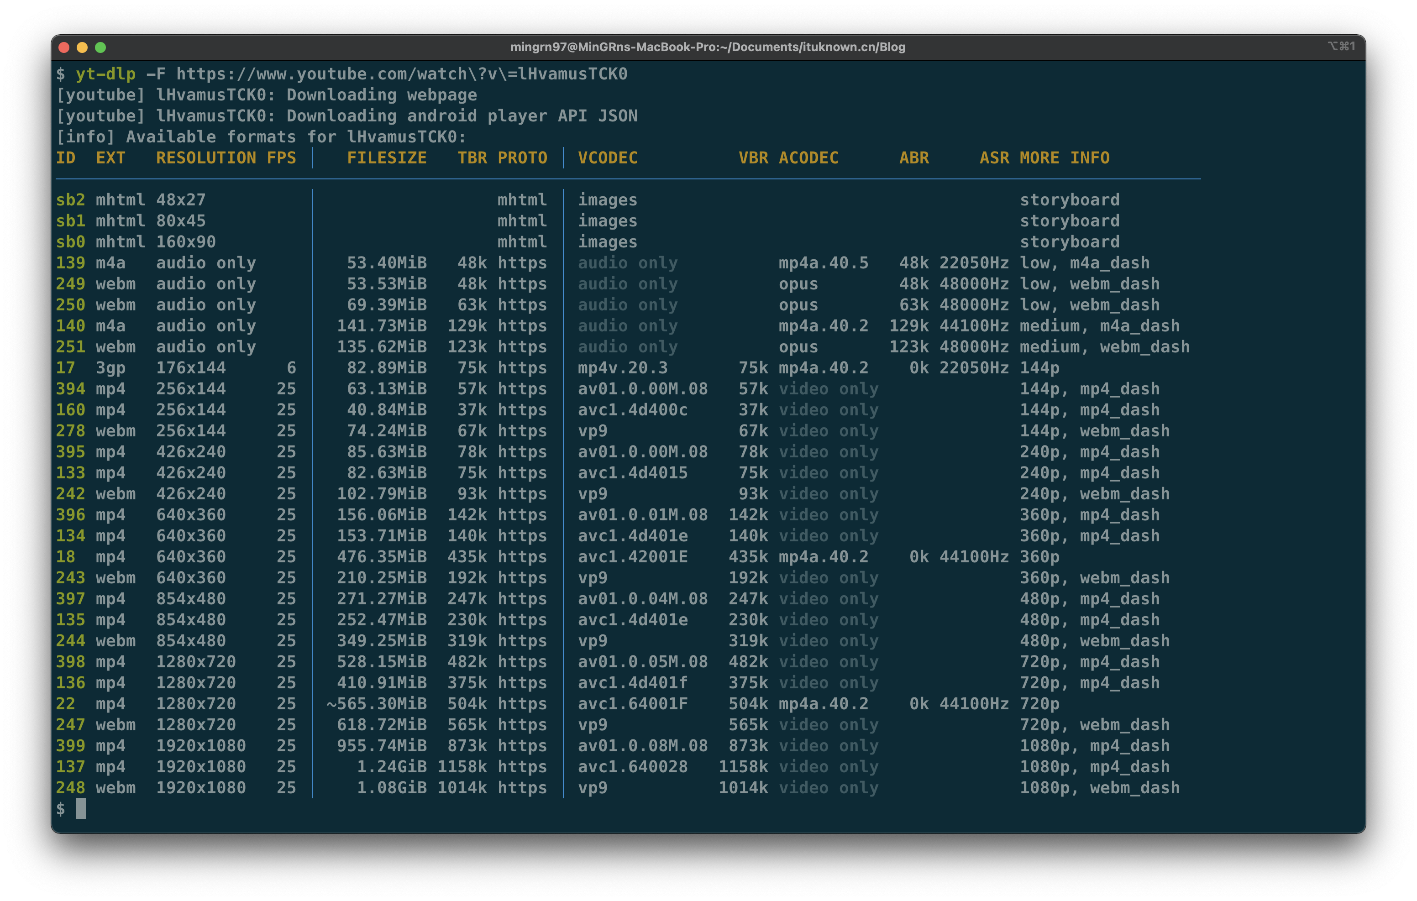Click format ID 250
The image size is (1417, 901).
pyautogui.click(x=71, y=305)
